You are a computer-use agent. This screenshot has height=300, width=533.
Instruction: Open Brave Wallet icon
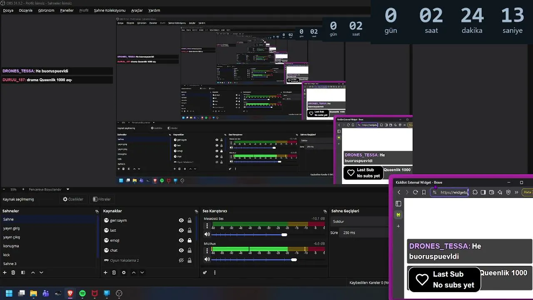(x=491, y=192)
